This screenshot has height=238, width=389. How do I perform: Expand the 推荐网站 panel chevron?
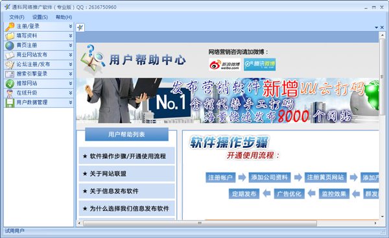(x=71, y=84)
